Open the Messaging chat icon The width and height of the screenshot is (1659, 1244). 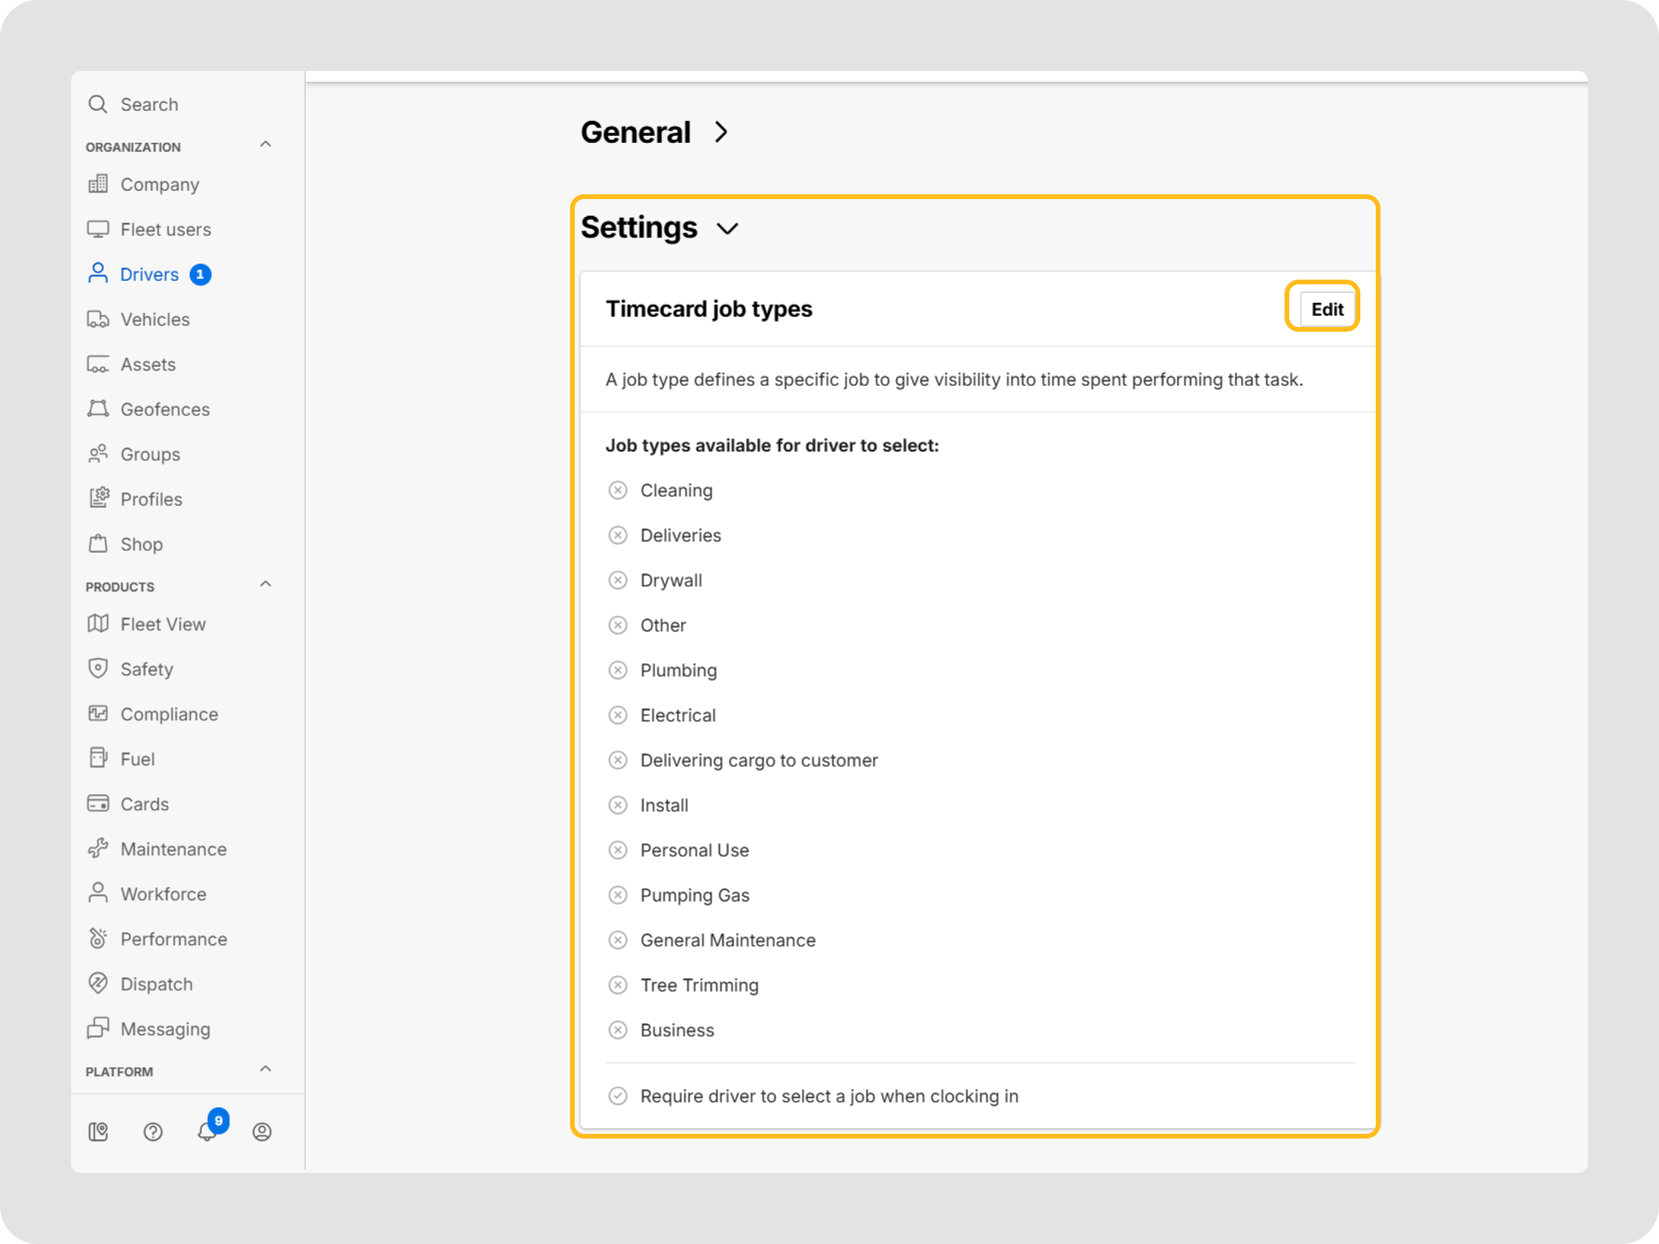(x=98, y=1028)
